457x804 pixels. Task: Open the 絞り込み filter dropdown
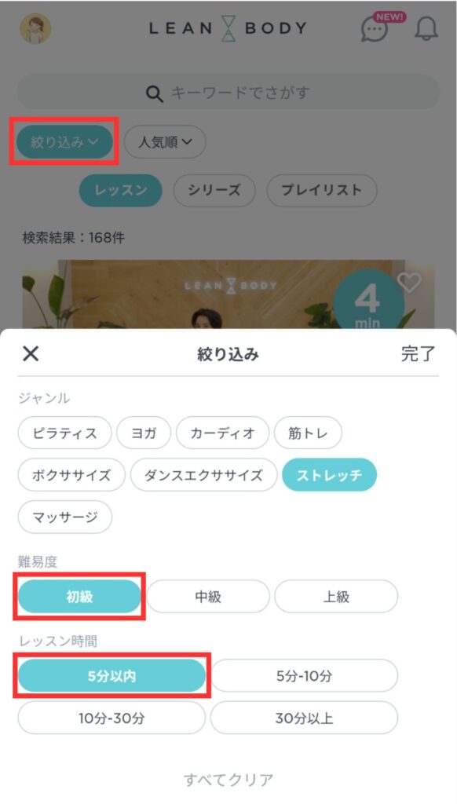[x=64, y=142]
